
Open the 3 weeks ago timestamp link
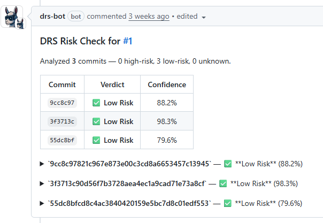click(149, 16)
